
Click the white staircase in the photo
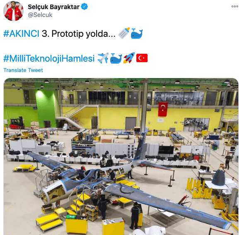[77, 115]
